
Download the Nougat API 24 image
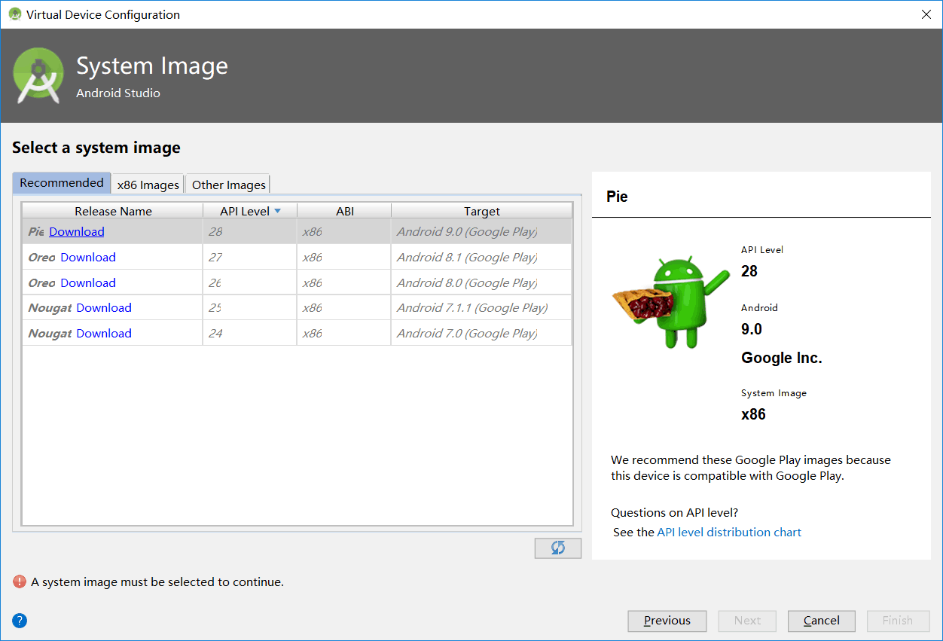click(x=104, y=333)
